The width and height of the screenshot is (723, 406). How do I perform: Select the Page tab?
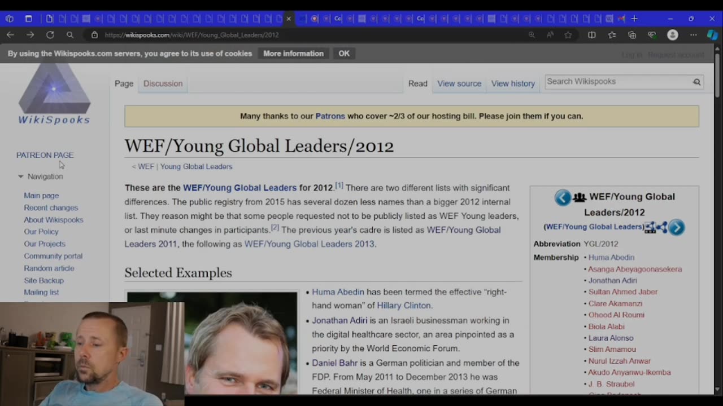click(x=124, y=83)
